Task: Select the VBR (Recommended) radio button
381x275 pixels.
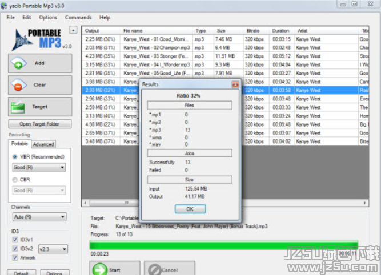Action: (15, 157)
